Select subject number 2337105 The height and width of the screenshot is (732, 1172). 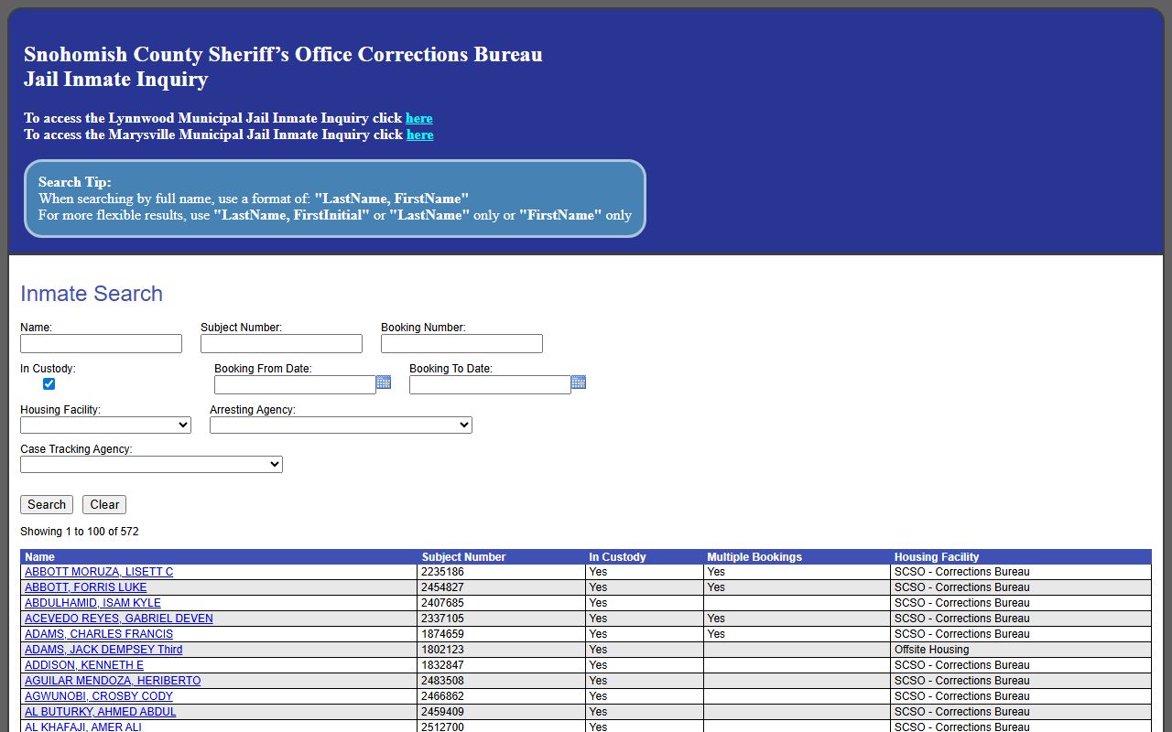point(442,619)
